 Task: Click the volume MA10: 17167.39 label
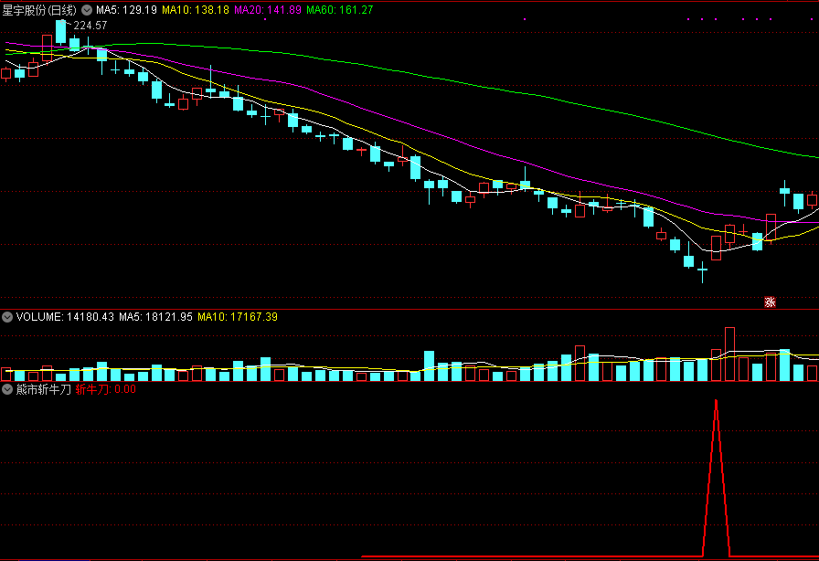tap(238, 317)
